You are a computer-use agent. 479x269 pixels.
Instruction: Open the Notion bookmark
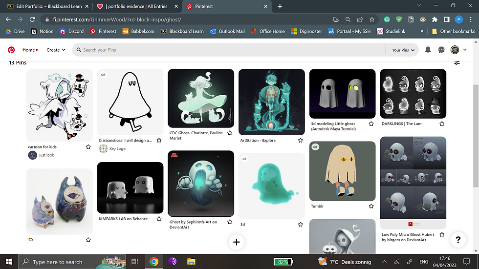point(43,31)
